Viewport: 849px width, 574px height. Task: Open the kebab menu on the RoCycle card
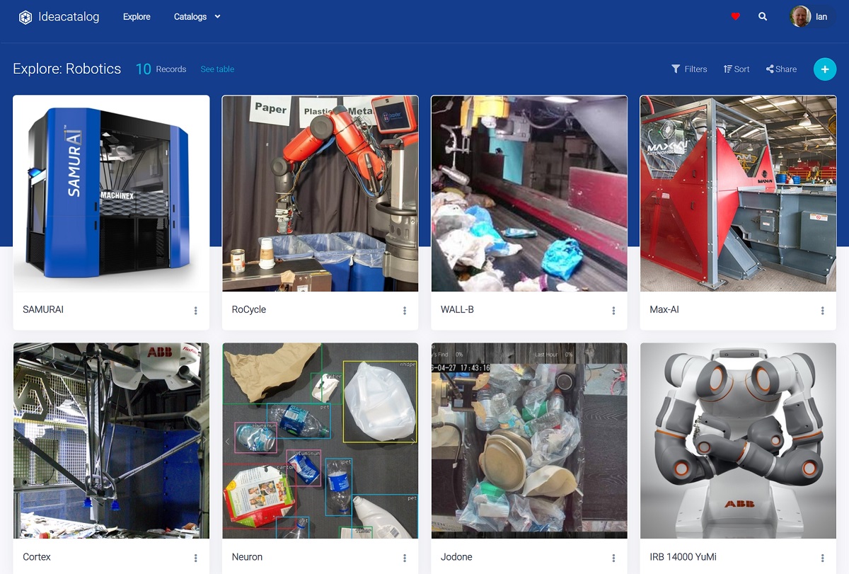coord(404,310)
